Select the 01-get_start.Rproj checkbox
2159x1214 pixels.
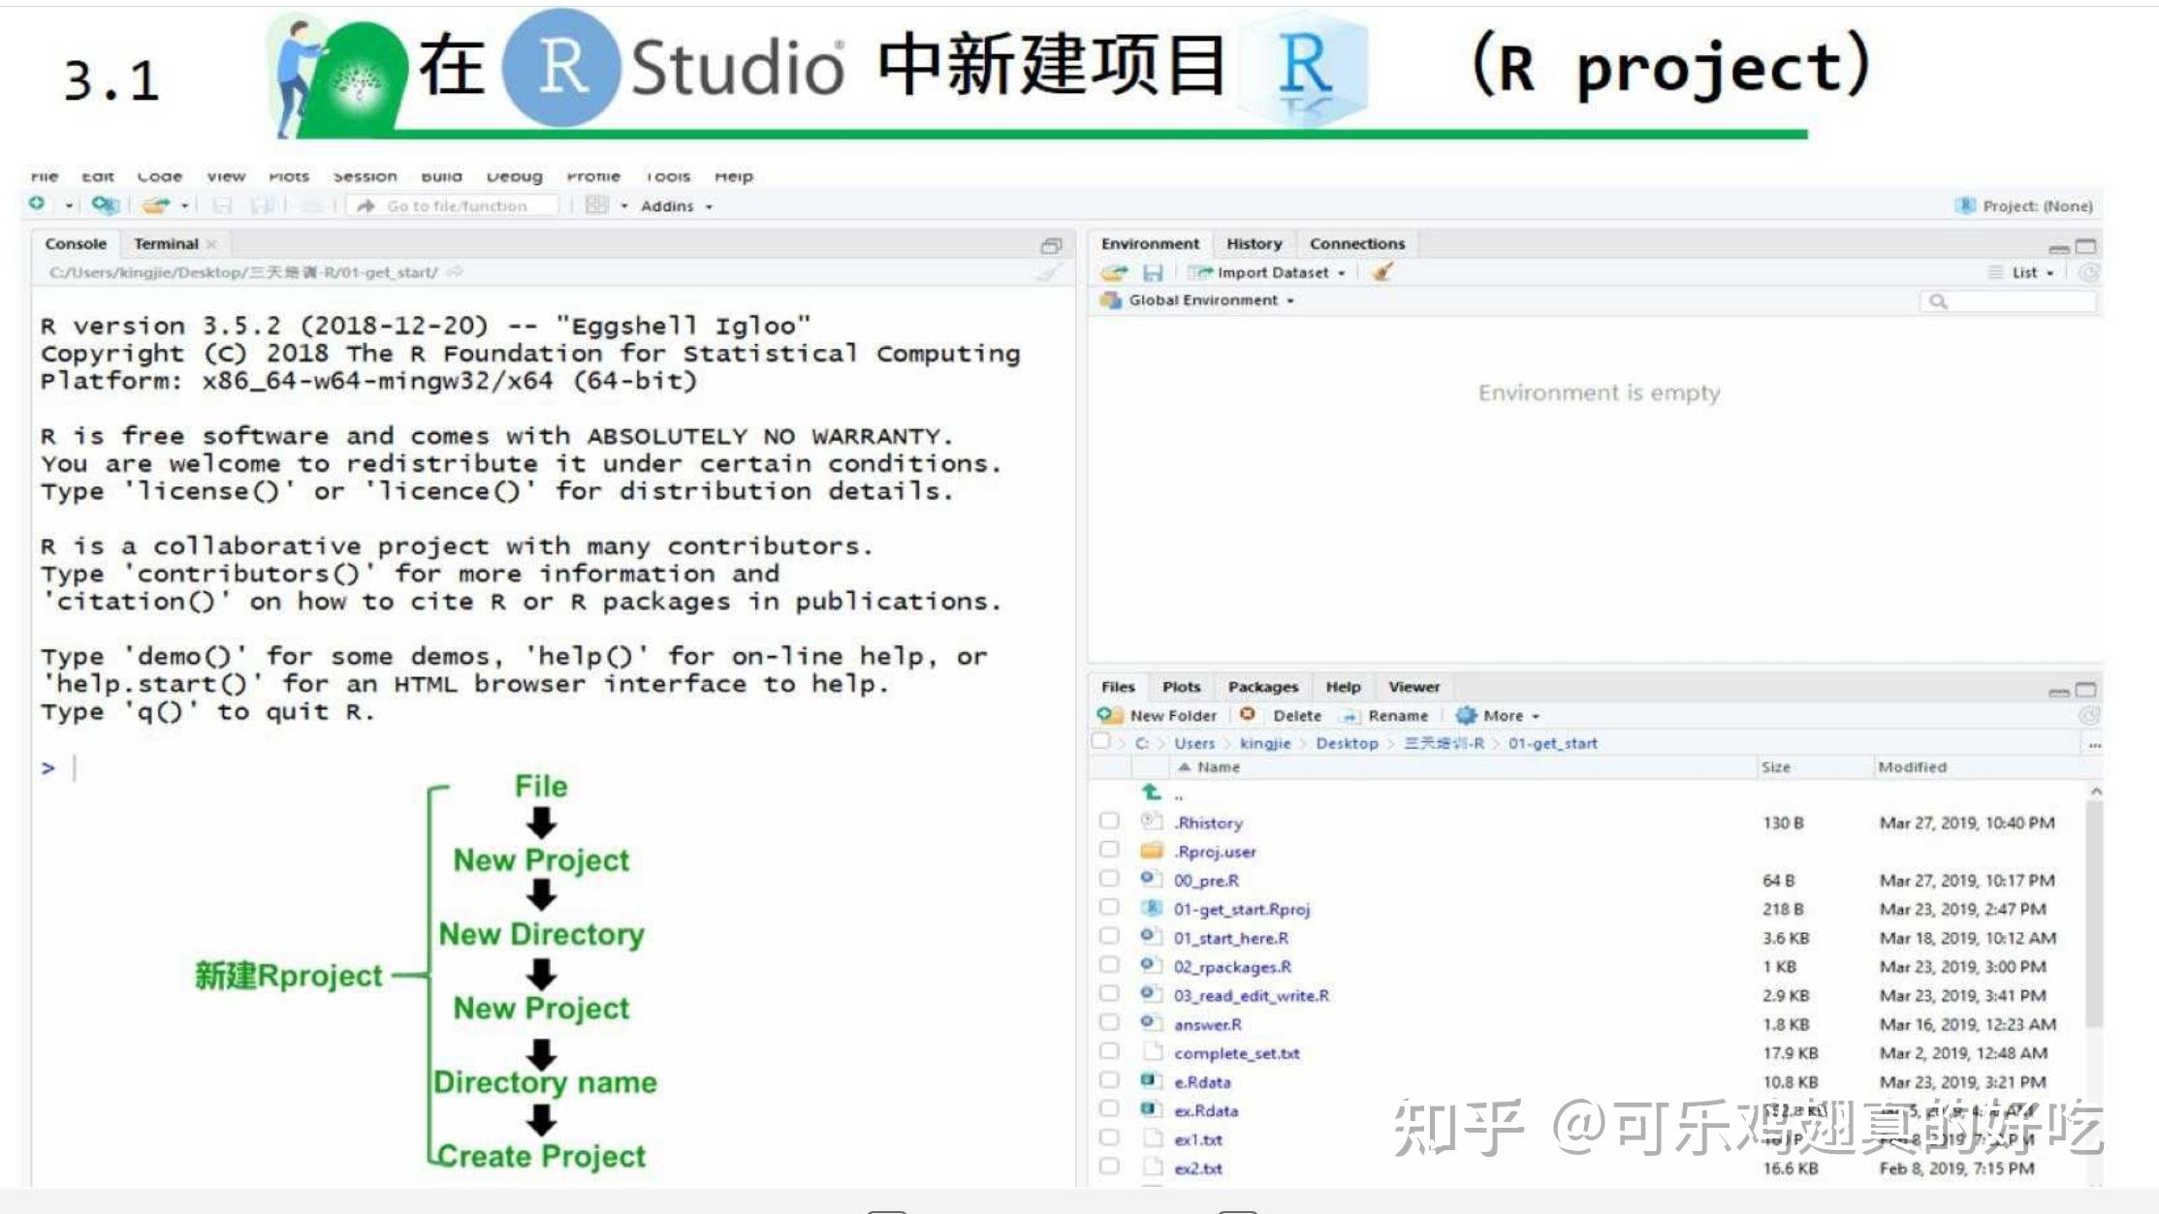coord(1109,907)
